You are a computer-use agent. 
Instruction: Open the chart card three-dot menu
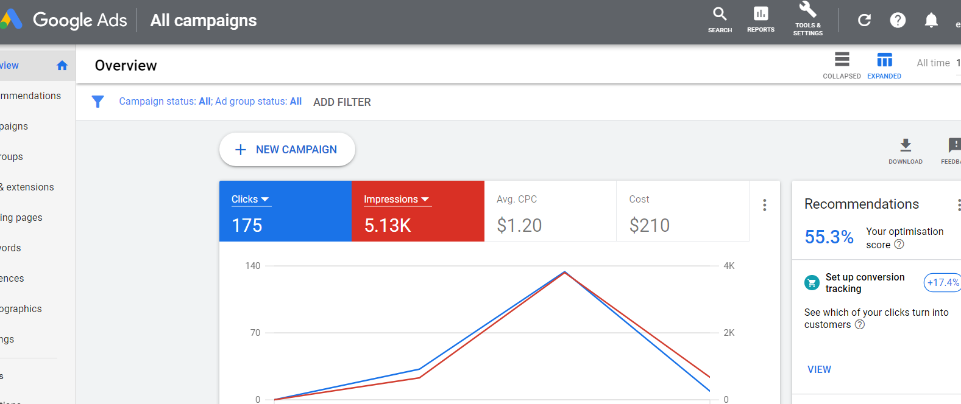(x=764, y=205)
